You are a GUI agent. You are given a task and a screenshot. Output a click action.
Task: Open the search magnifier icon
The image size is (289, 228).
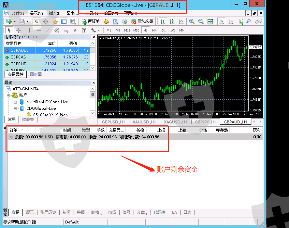click(249, 21)
